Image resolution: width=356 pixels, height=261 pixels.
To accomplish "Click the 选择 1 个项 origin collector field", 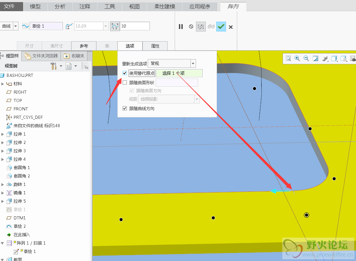I will [179, 73].
